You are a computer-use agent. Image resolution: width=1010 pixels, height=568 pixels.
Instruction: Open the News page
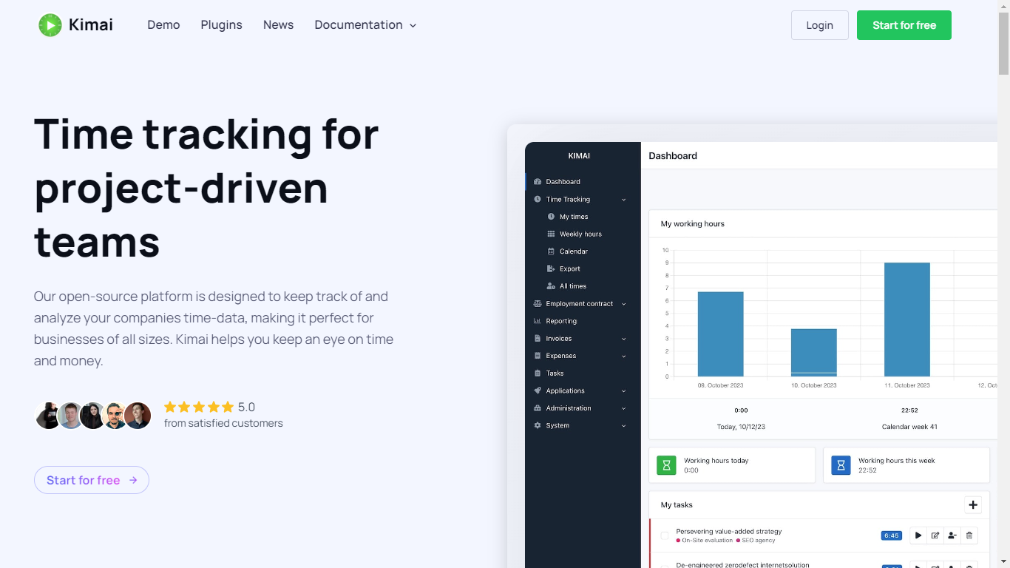(x=278, y=25)
